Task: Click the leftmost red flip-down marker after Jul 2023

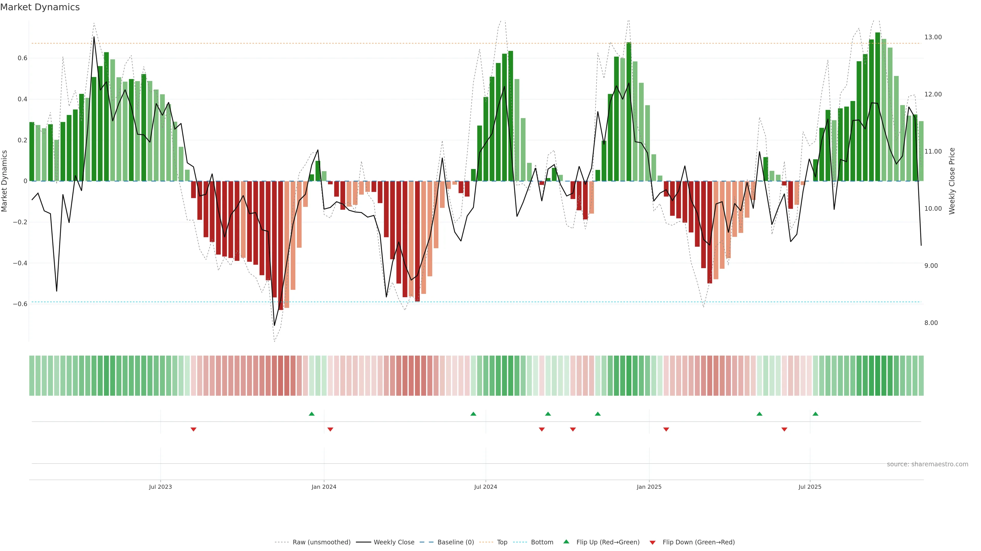Action: (193, 429)
